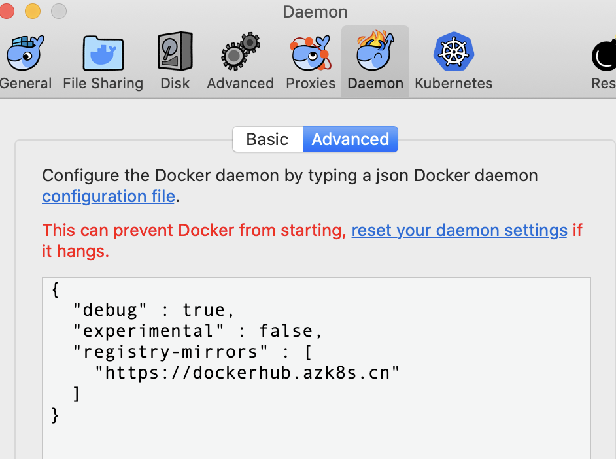The height and width of the screenshot is (459, 616).
Task: Click empty area below JSON closing brace
Action: (314, 438)
